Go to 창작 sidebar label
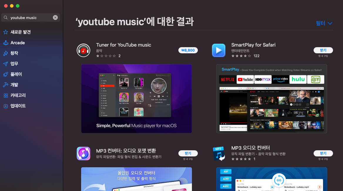This screenshot has width=343, height=191. (x=14, y=53)
